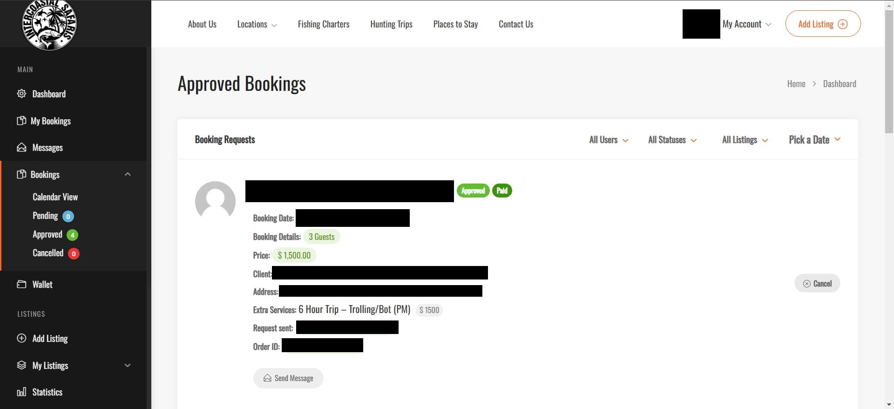The width and height of the screenshot is (894, 409).
Task: Open the Locations menu in top navigation
Action: click(x=257, y=24)
